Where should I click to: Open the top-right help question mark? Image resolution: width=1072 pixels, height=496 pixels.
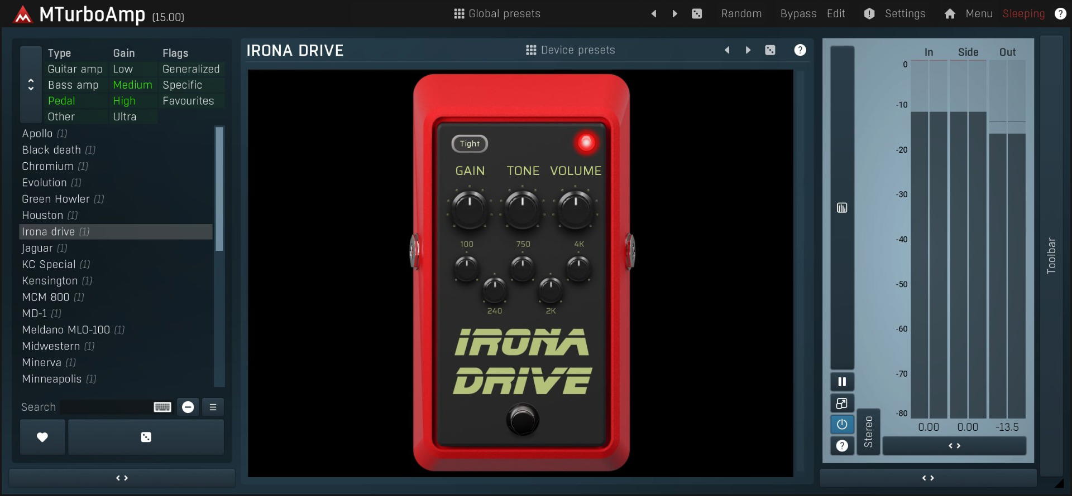tap(1060, 13)
